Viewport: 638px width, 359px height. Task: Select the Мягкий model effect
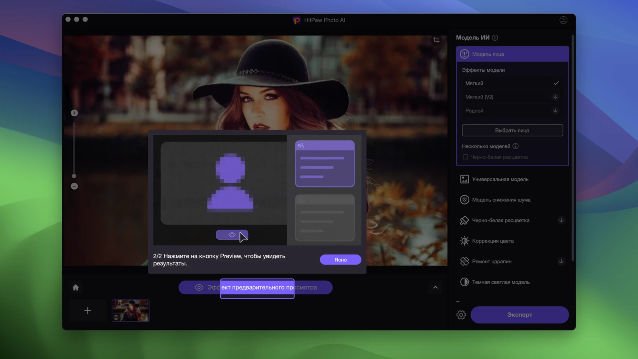(512, 83)
